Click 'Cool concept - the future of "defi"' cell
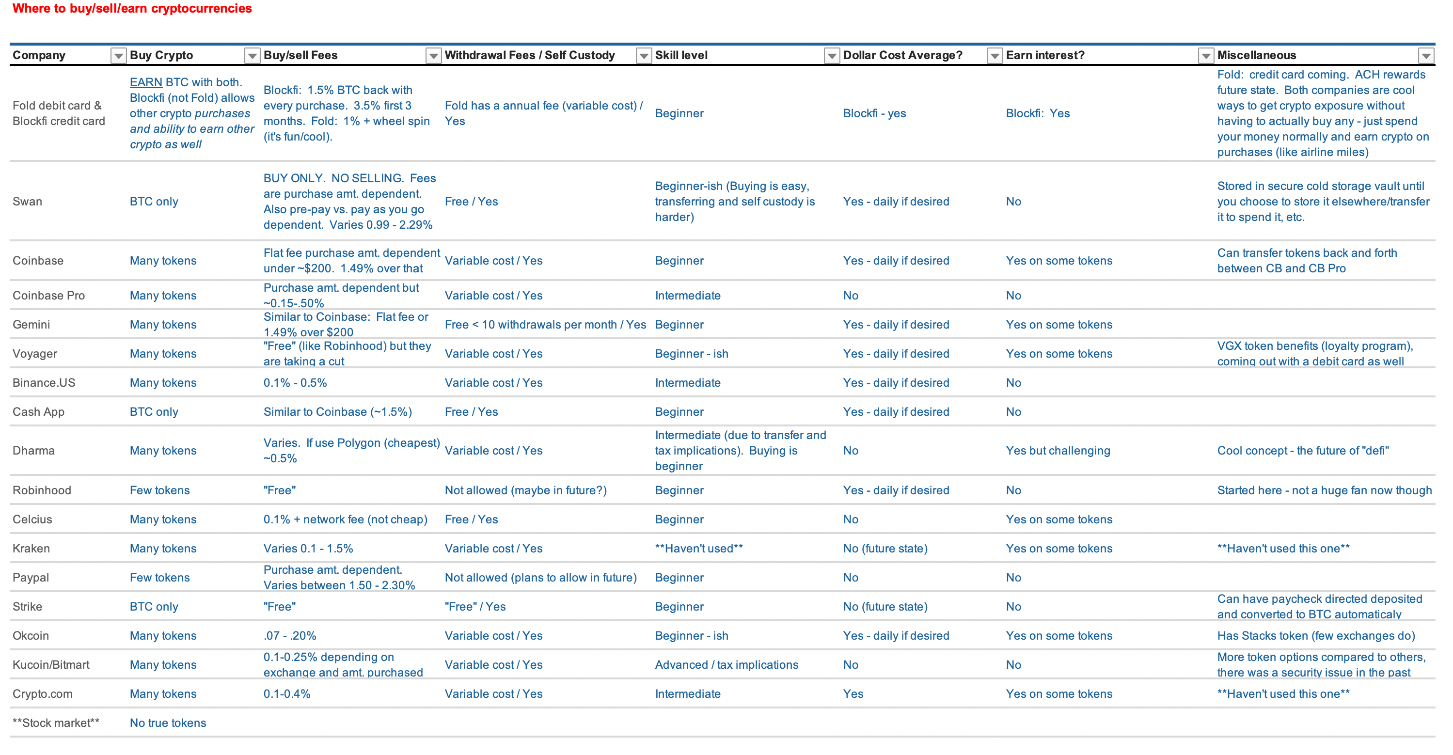This screenshot has width=1453, height=755. [x=1303, y=451]
